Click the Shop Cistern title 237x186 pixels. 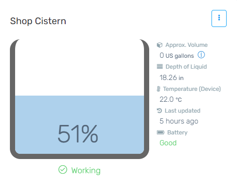(38, 21)
